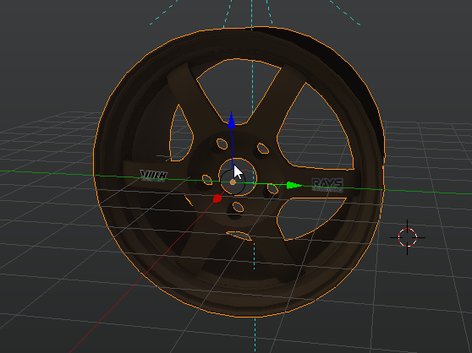Click the RAYS logo on the wheel
The image size is (472, 353).
point(327,184)
